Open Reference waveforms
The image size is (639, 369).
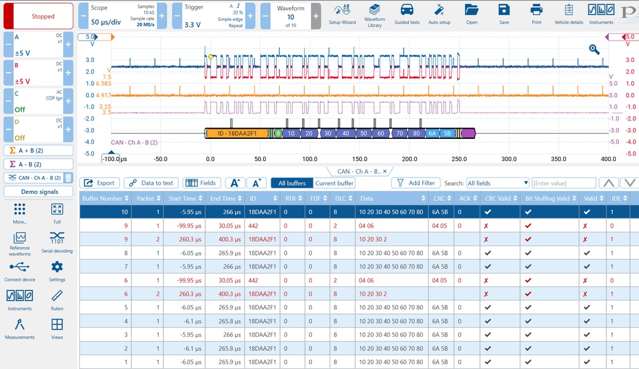click(x=20, y=244)
